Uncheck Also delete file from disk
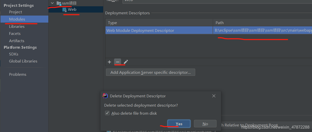Screen dimensions: 312x132 [x=107, y=113]
